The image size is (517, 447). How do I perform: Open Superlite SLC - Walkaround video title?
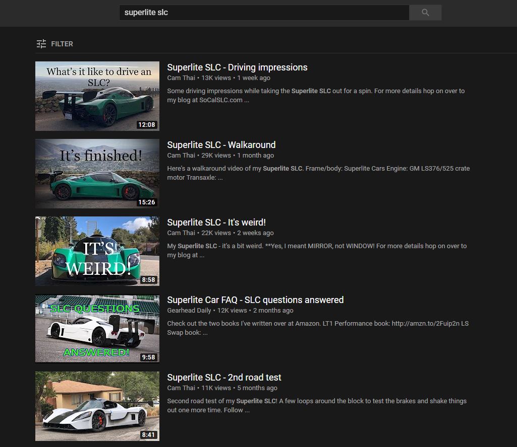click(x=221, y=145)
